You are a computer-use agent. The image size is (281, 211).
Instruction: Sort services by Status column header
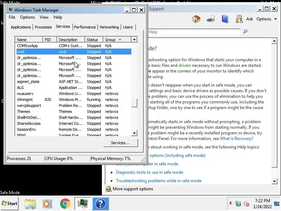click(x=94, y=40)
